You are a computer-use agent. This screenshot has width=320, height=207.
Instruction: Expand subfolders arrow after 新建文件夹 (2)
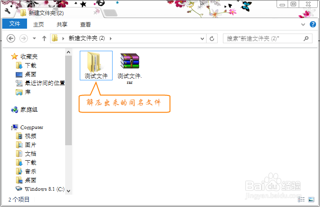click(x=111, y=38)
